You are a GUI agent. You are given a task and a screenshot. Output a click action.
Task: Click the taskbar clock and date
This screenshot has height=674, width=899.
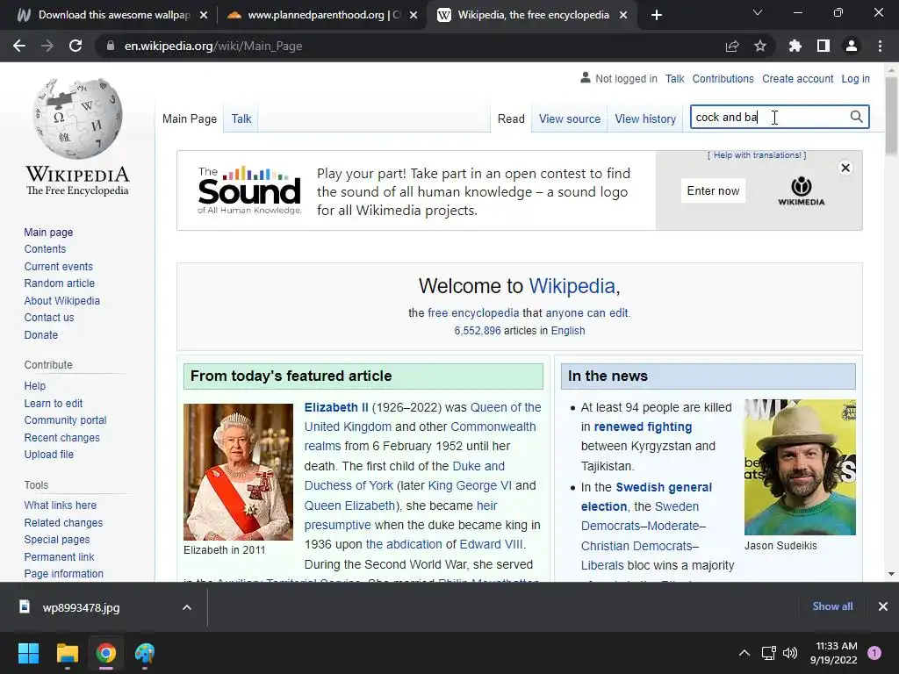pyautogui.click(x=836, y=653)
